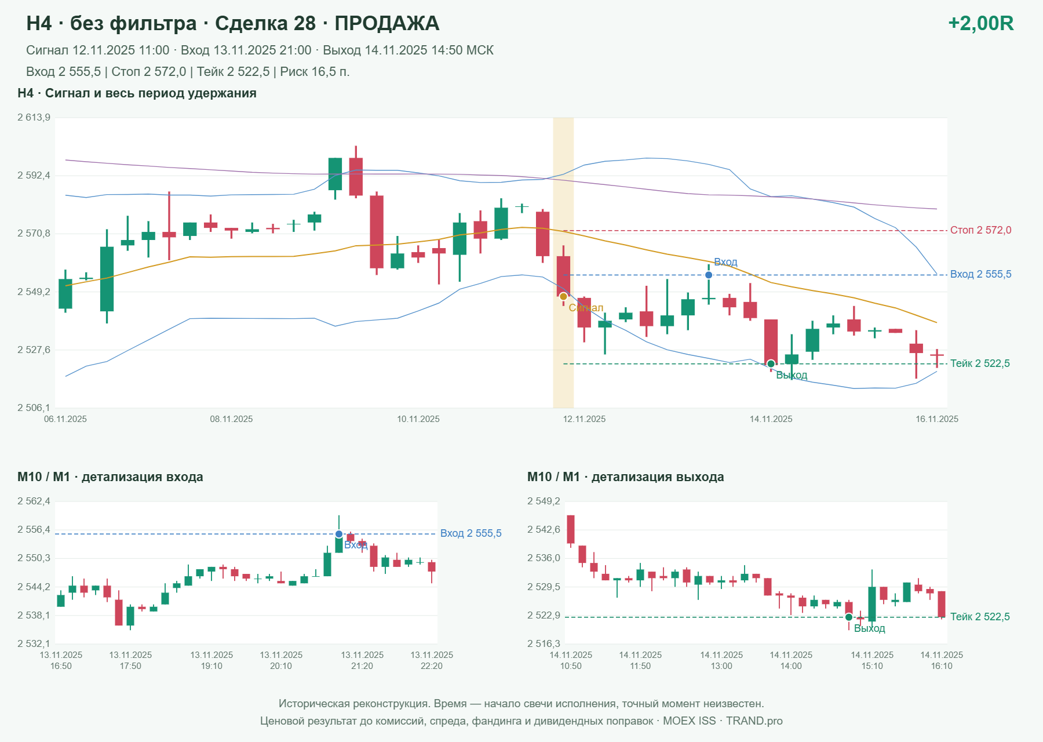This screenshot has width=1043, height=742.
Task: Click the signal/entry/exit timestamps line
Action: pyautogui.click(x=260, y=50)
